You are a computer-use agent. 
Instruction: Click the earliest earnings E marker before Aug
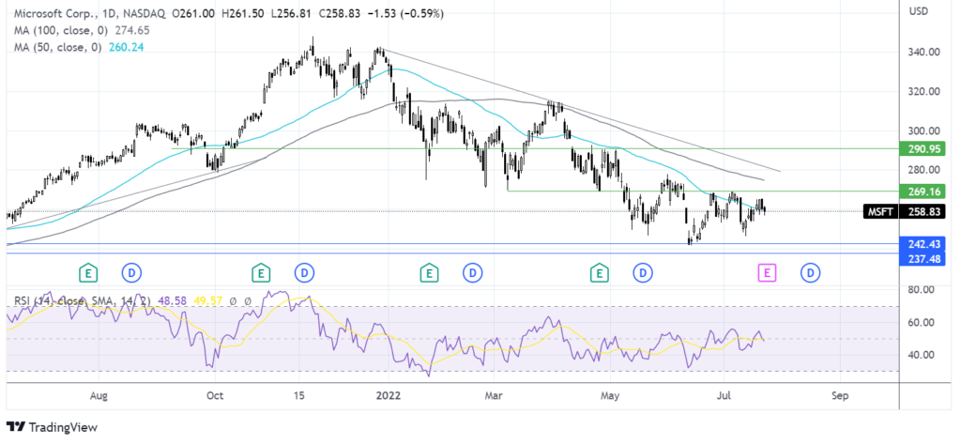[x=88, y=272]
